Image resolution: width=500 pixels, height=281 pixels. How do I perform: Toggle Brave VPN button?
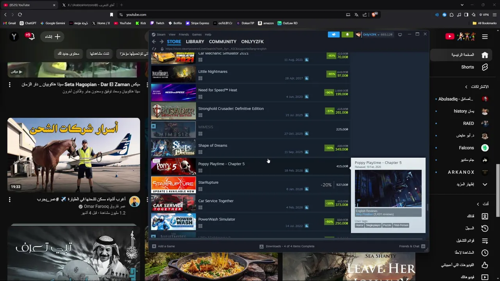(x=484, y=15)
